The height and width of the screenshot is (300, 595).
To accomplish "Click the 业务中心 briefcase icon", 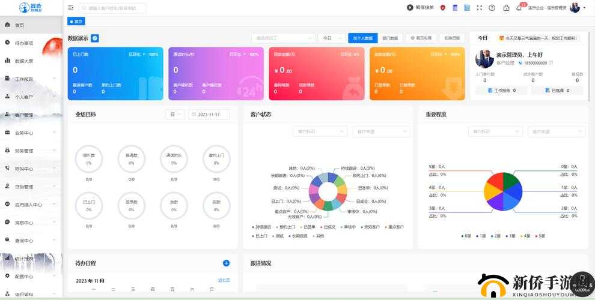I will pos(7,133).
